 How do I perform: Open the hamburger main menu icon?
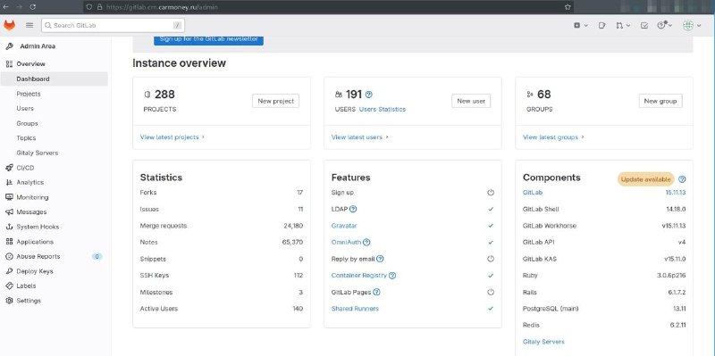click(x=29, y=26)
